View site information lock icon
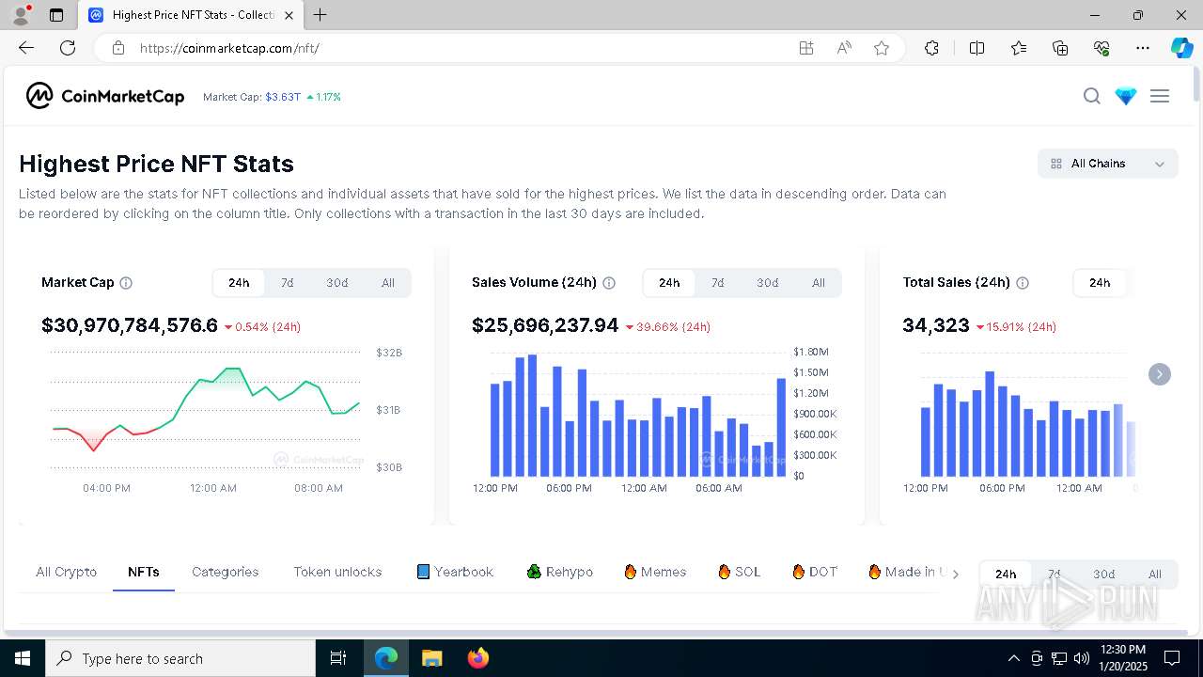 pos(118,48)
